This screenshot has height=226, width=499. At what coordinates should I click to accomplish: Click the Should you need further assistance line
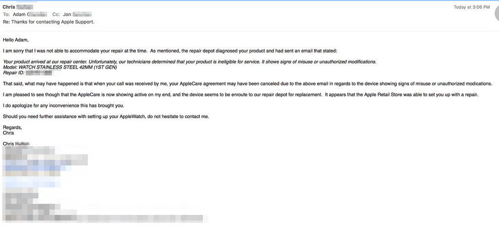click(106, 117)
